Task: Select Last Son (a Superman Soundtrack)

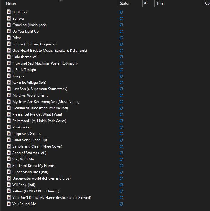Action: coord(40,89)
